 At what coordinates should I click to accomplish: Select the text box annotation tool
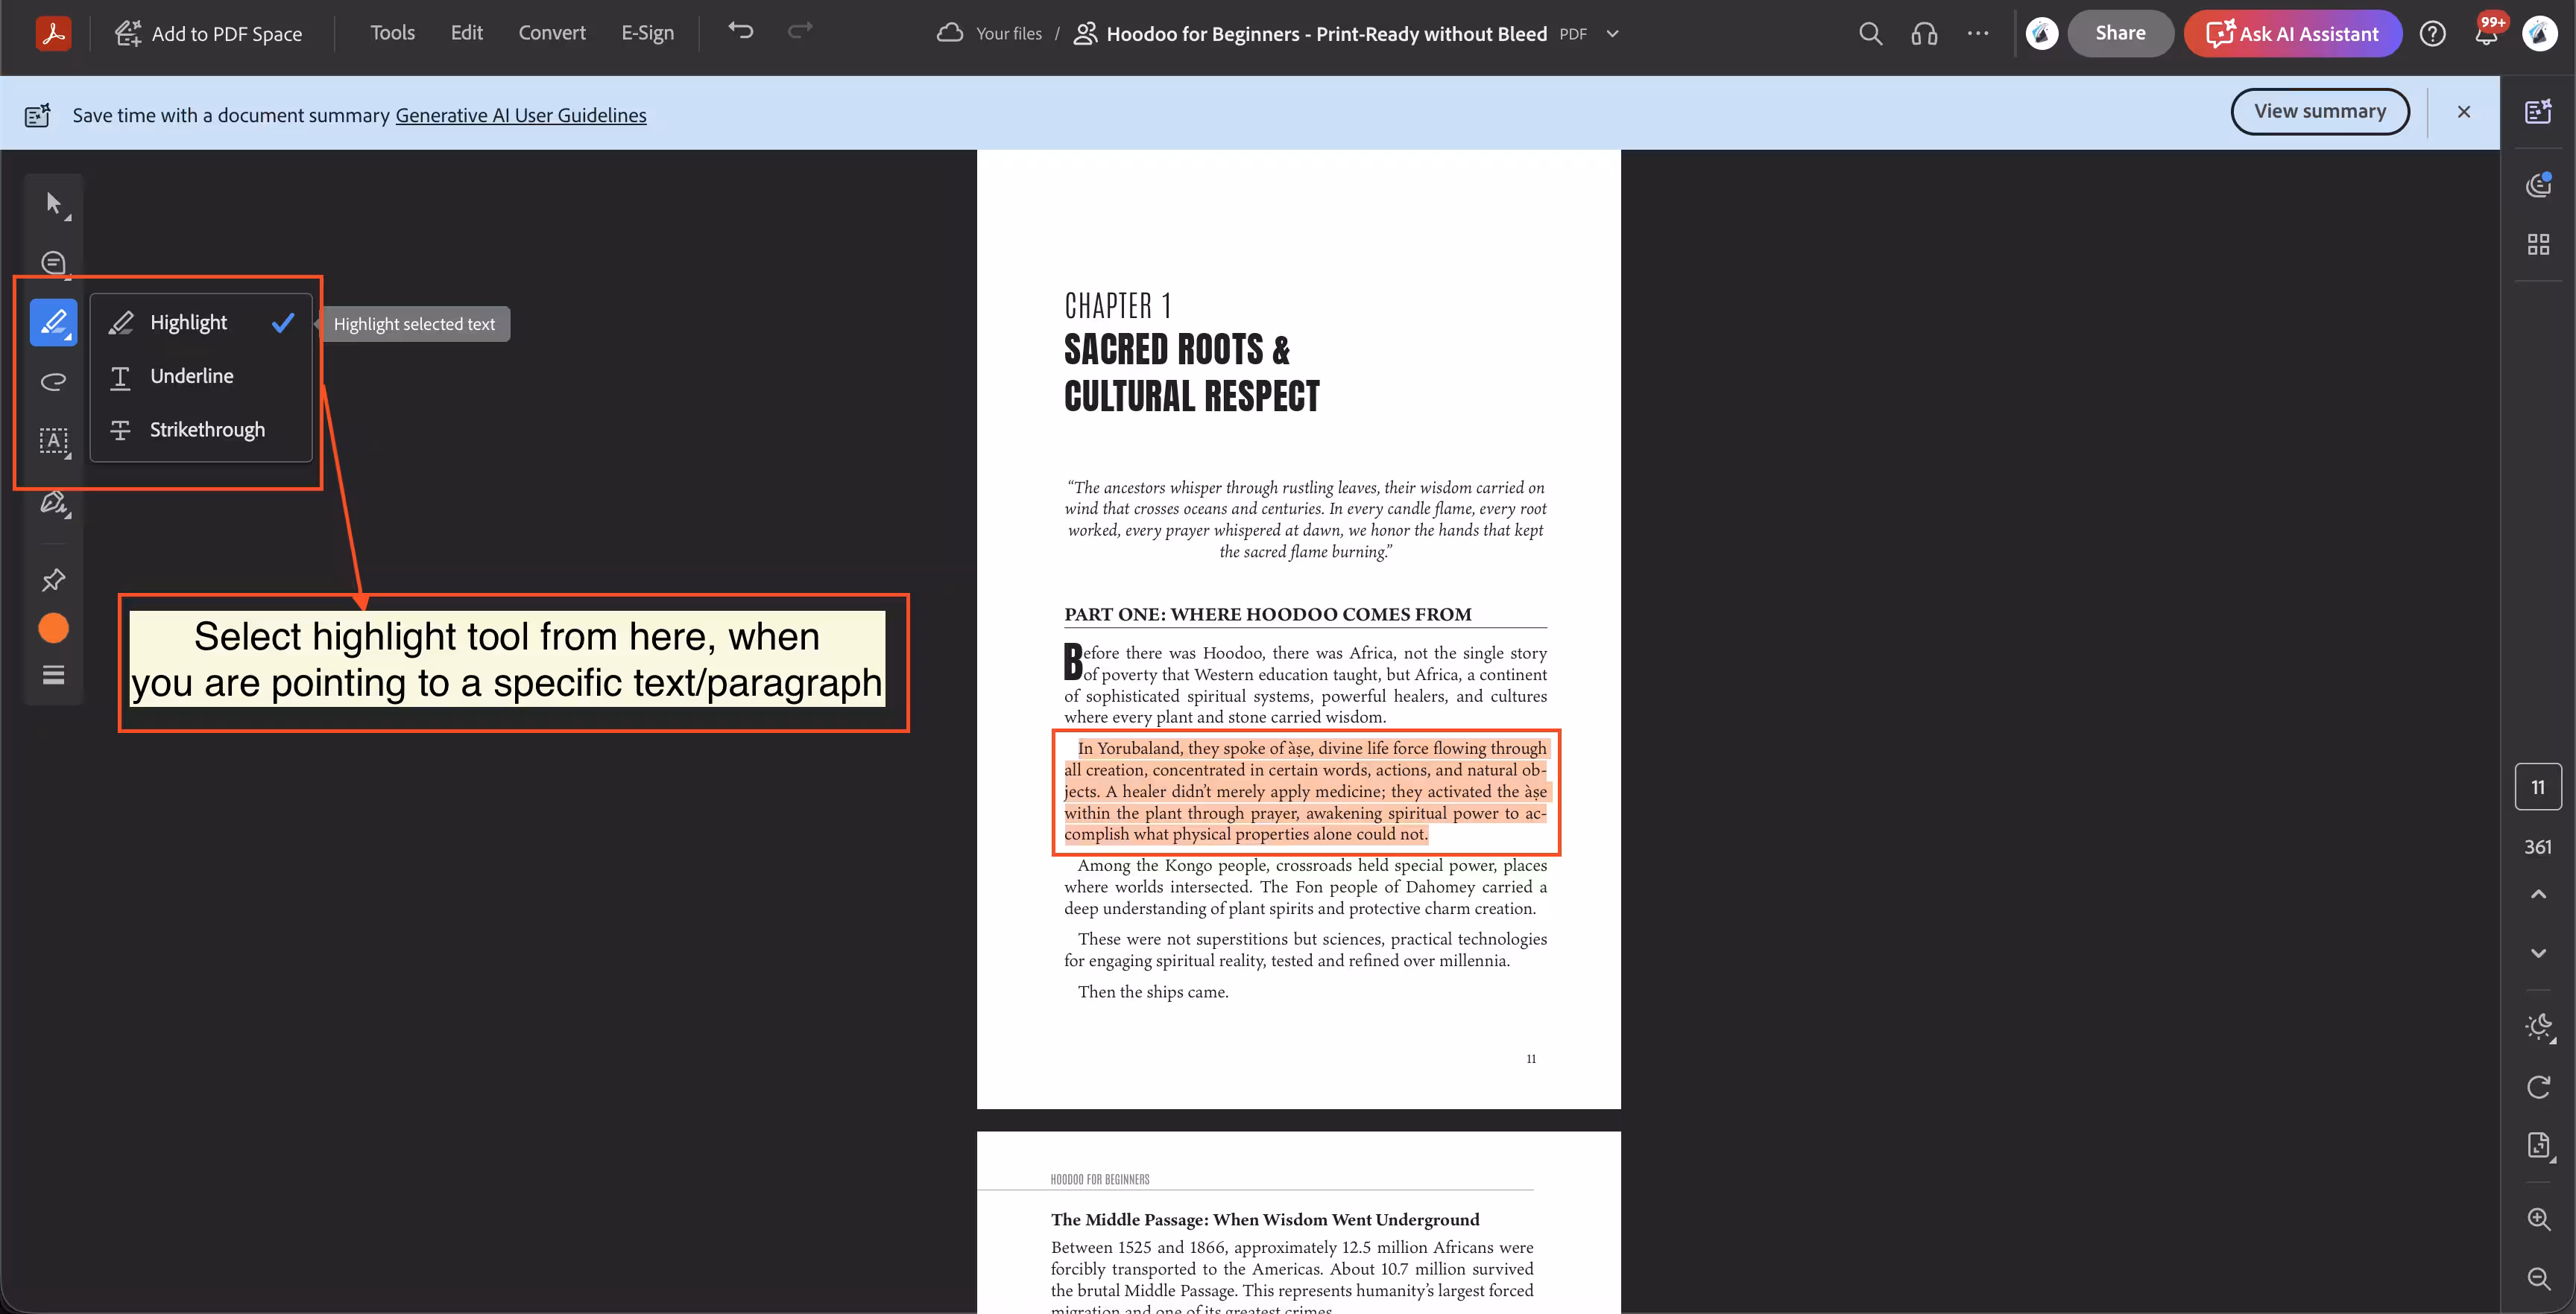[x=54, y=442]
